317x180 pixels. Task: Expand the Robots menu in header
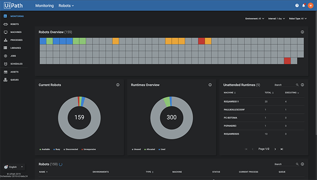(66, 6)
